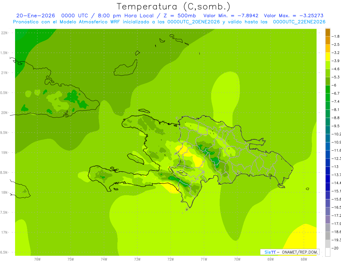Click the "-15.8" color bar label
Image resolution: width=341 pixels, height=263 pixels.
point(336,199)
